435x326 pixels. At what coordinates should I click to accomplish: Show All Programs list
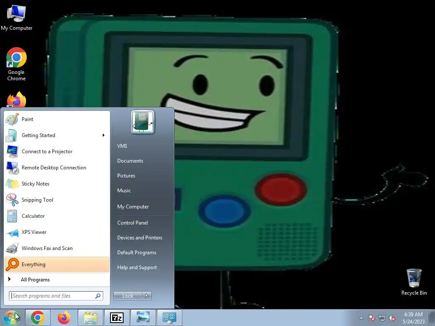(x=57, y=280)
